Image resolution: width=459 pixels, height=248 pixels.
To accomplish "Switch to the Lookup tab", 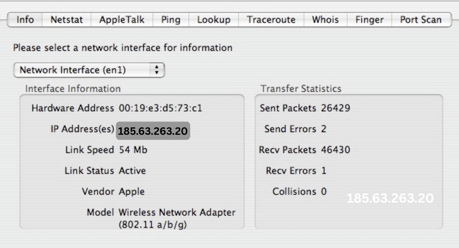I will click(214, 20).
